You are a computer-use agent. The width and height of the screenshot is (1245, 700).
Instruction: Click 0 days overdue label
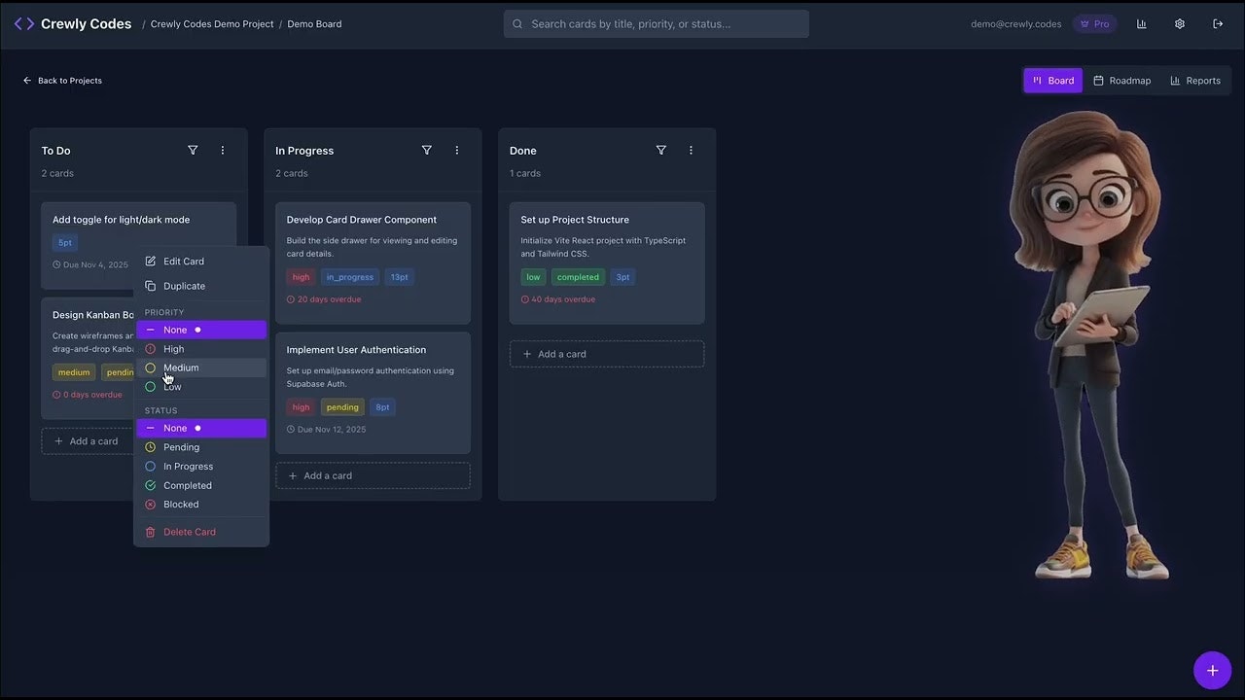88,395
